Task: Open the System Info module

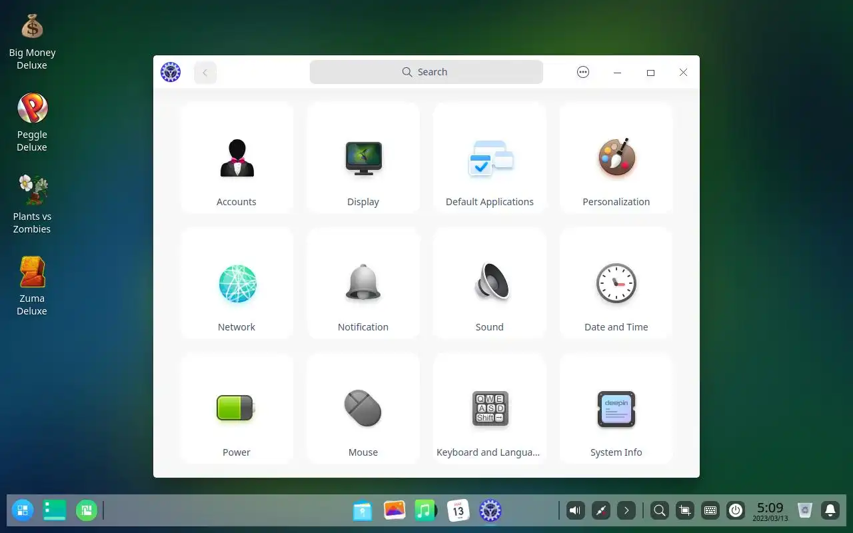Action: [x=616, y=408]
